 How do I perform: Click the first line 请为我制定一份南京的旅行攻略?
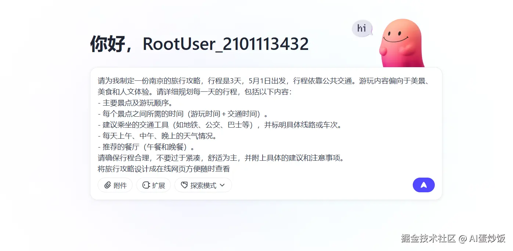(264, 81)
